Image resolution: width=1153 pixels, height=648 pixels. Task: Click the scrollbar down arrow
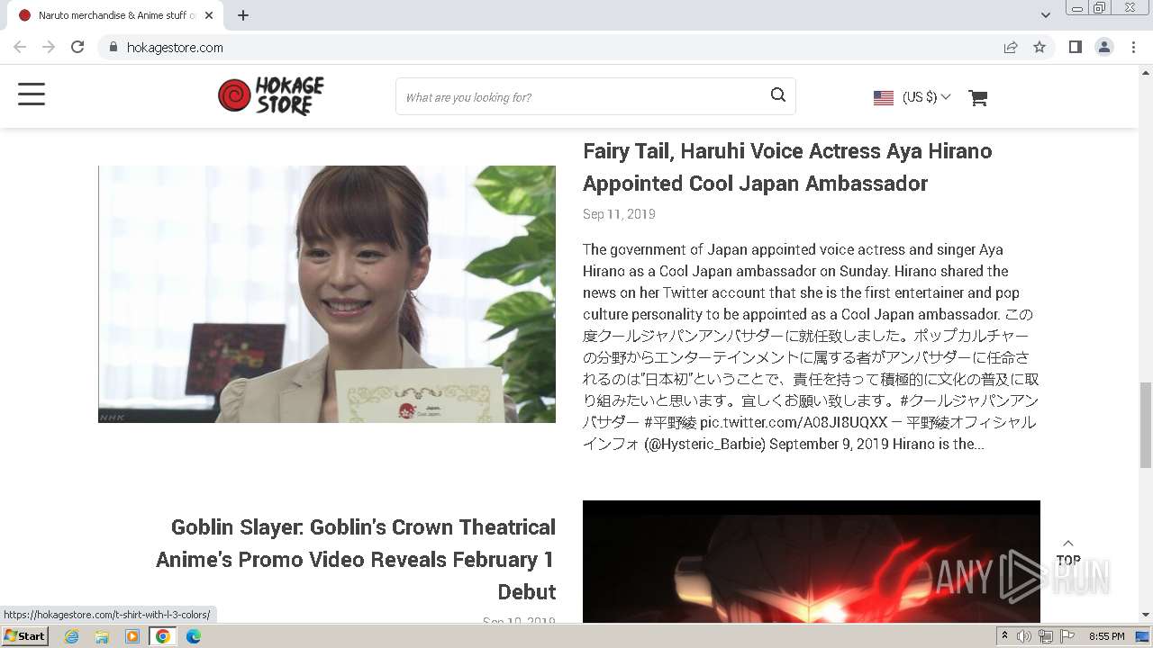point(1146,616)
